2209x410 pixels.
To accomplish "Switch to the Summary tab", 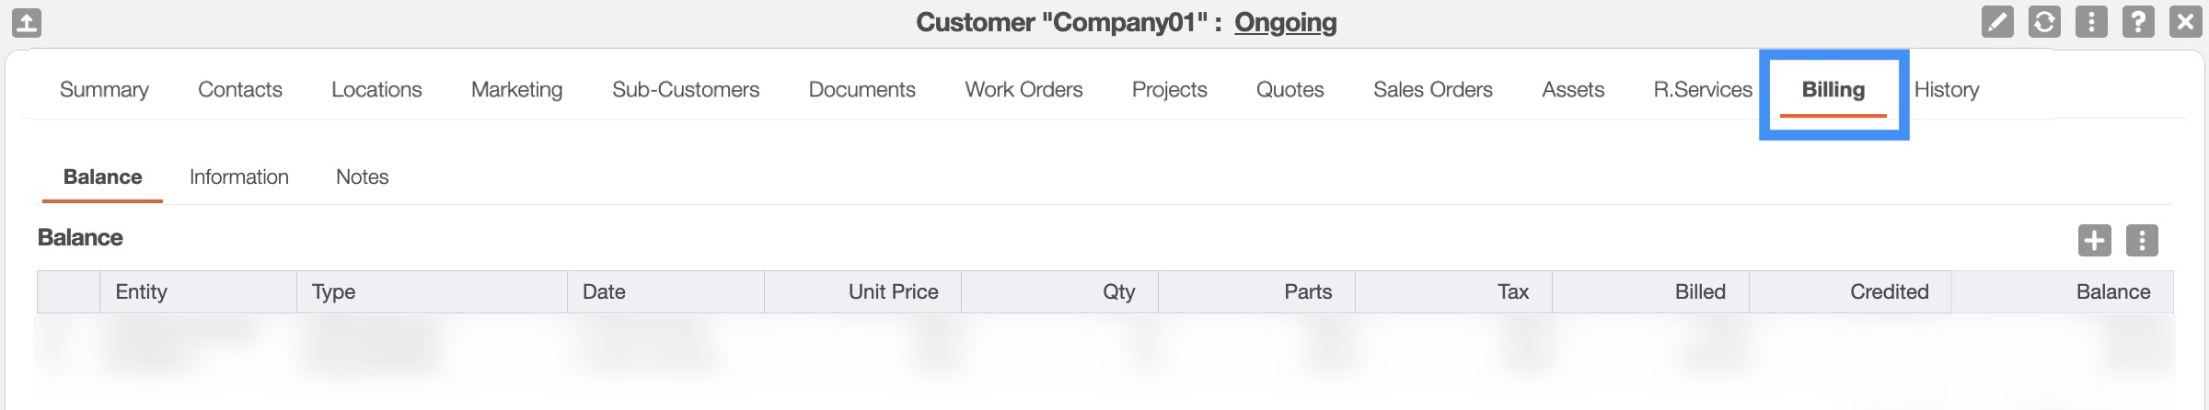I will (104, 89).
